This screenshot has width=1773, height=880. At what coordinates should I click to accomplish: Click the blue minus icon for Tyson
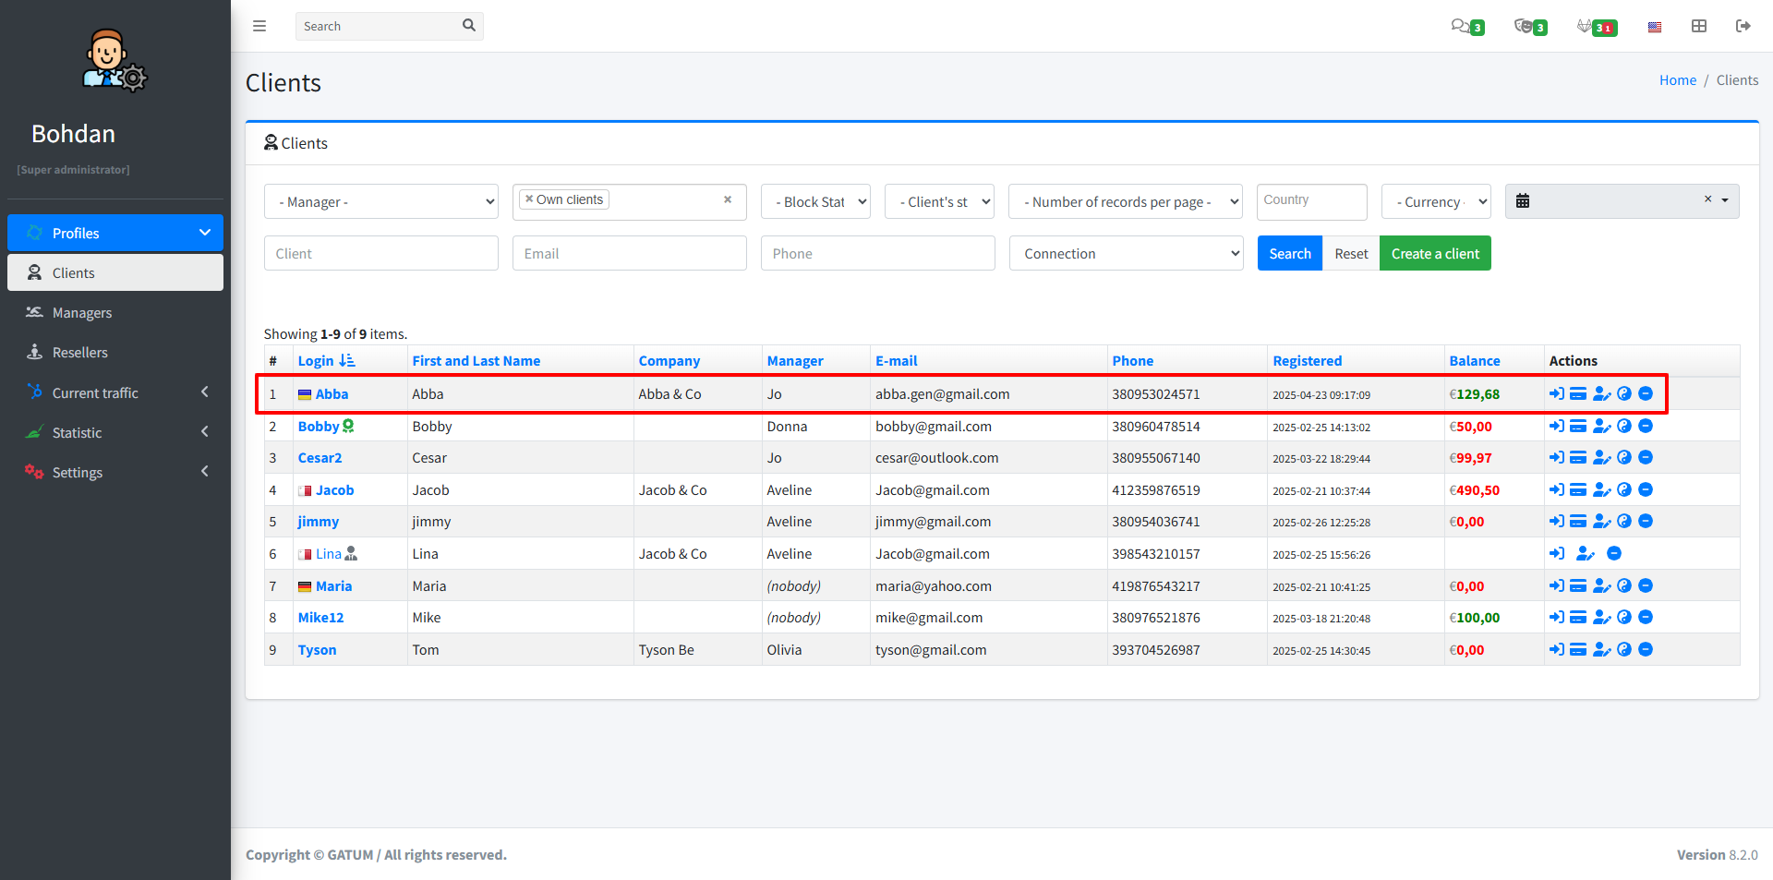point(1646,650)
